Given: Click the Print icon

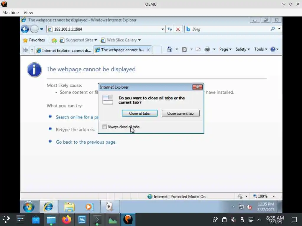Looking at the screenshot, I should click(207, 49).
